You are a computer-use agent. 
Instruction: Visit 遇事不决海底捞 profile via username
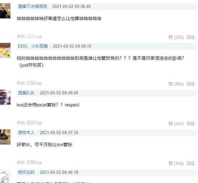(33, 6)
